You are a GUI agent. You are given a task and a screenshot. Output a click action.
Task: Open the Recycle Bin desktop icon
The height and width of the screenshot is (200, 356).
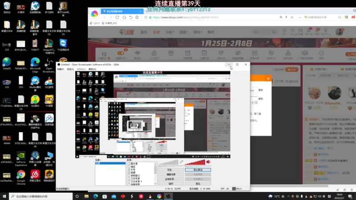point(7,8)
